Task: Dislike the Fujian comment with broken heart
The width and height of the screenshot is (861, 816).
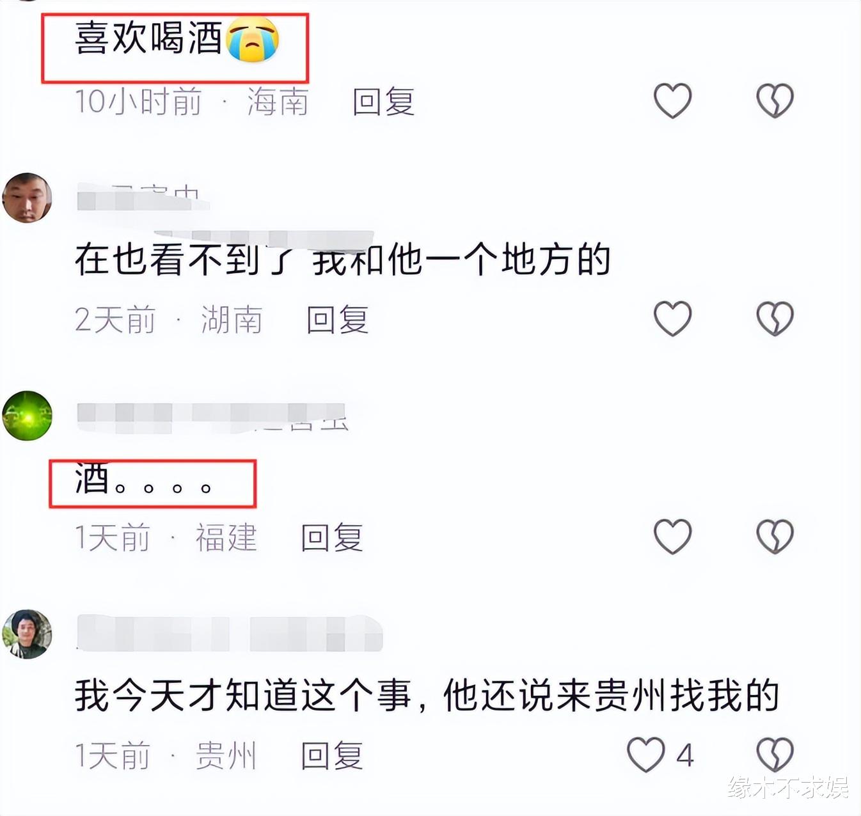Action: (775, 537)
